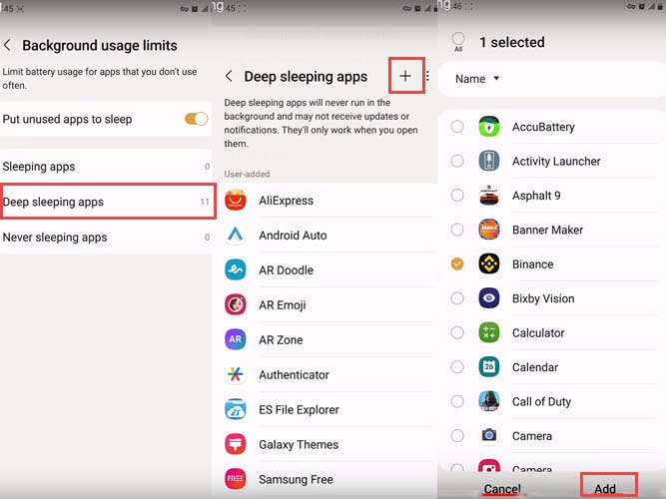Tap the Samsung Free name text
Viewport: 666px width, 499px height.
(296, 479)
